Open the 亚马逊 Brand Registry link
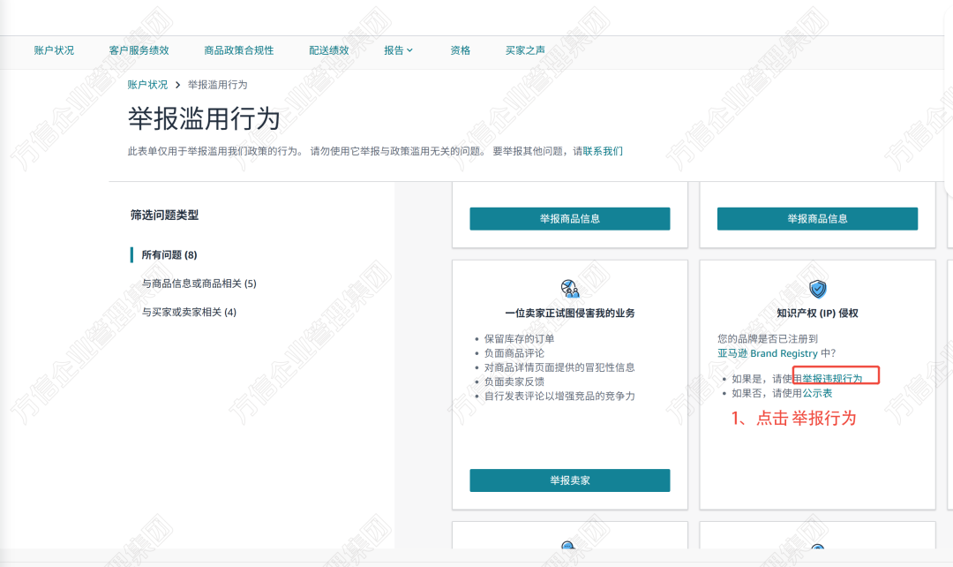The width and height of the screenshot is (953, 567). (768, 353)
